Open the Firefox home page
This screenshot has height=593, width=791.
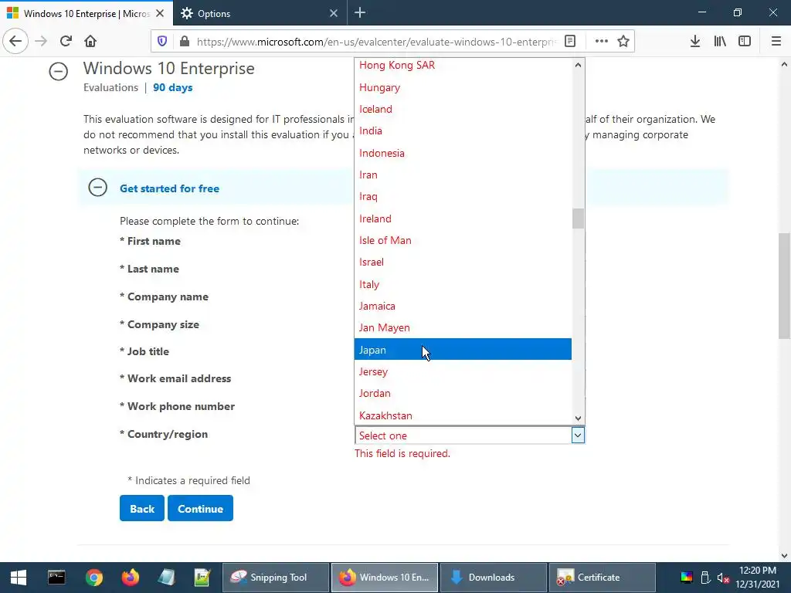90,41
